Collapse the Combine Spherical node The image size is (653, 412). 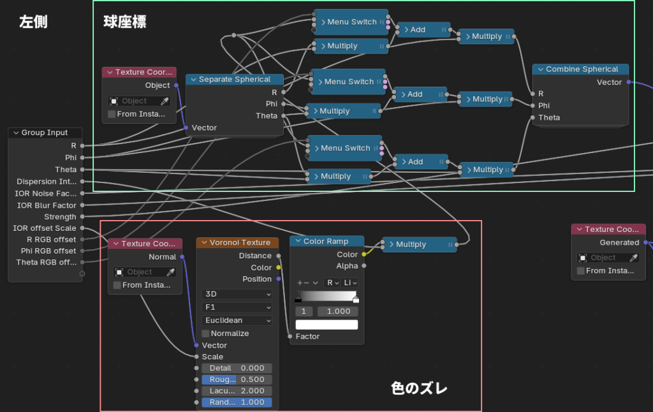point(540,69)
